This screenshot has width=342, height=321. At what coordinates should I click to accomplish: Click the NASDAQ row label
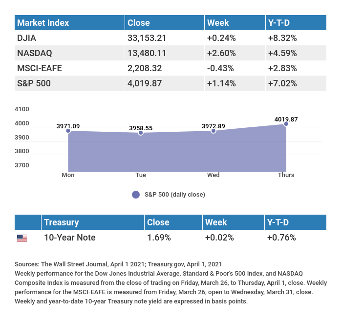pyautogui.click(x=34, y=53)
